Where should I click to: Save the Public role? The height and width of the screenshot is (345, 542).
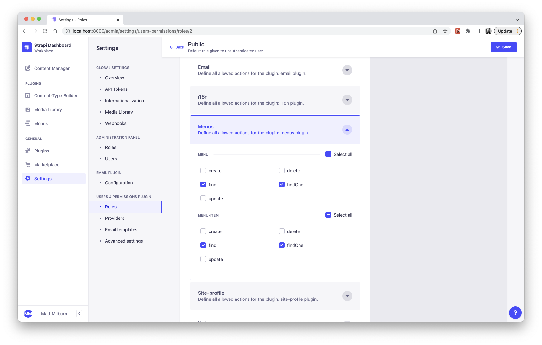pos(504,47)
